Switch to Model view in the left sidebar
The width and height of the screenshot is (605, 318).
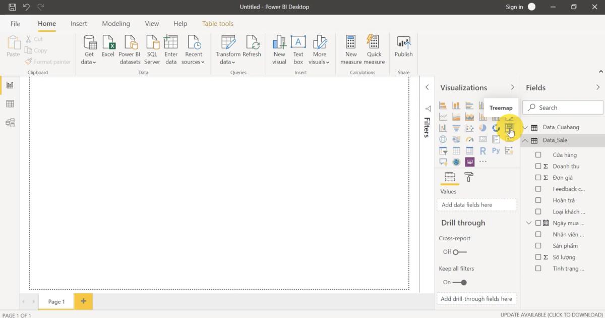(x=10, y=123)
